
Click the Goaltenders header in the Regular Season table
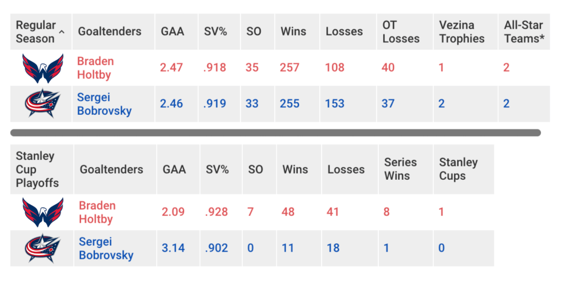[109, 32]
